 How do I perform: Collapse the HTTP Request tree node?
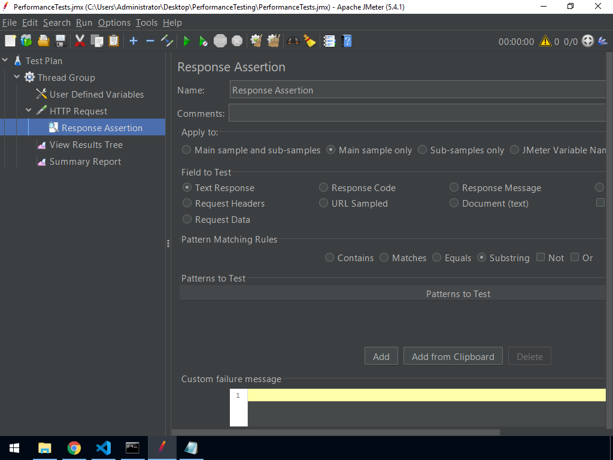pyautogui.click(x=28, y=111)
